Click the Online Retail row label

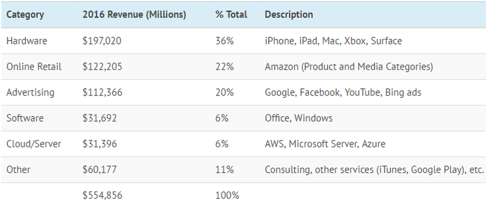pyautogui.click(x=34, y=67)
